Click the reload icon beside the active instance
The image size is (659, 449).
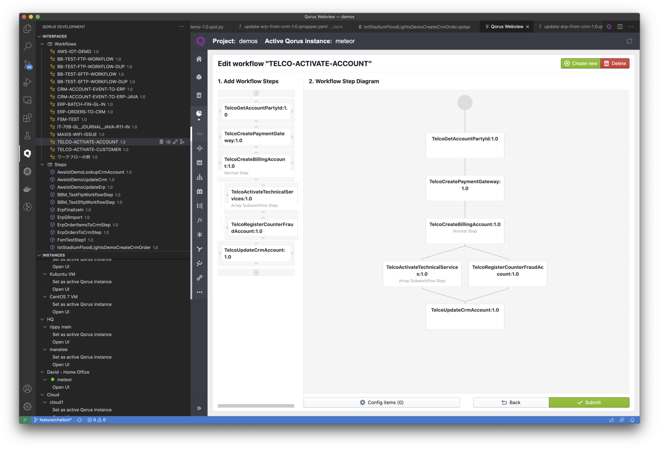pos(629,41)
